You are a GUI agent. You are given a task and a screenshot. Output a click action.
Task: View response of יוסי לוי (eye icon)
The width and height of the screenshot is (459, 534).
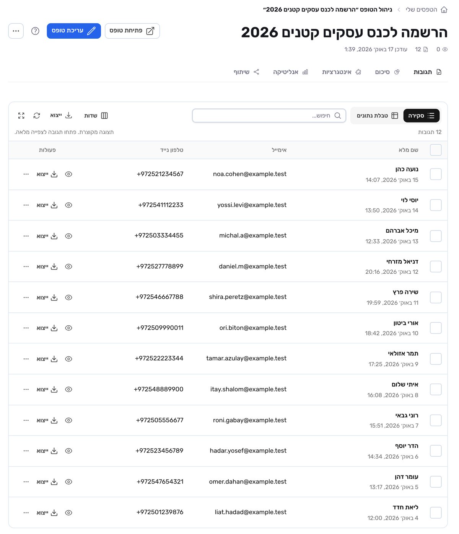pyautogui.click(x=68, y=205)
